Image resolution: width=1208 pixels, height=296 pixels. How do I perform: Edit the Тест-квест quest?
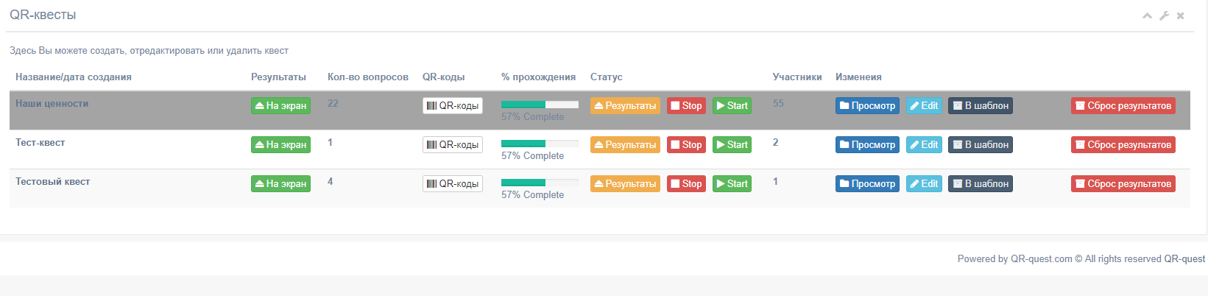(x=924, y=145)
